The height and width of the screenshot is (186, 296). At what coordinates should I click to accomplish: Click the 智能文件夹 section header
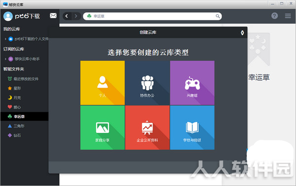[x=14, y=69]
